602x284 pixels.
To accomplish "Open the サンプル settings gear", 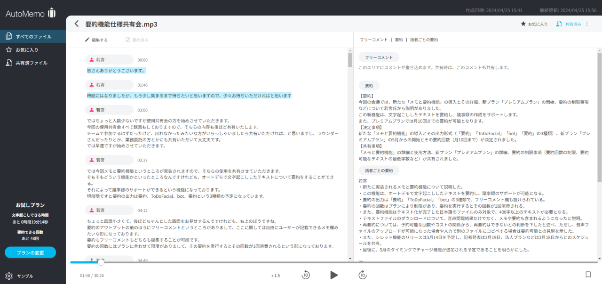I will [8, 276].
